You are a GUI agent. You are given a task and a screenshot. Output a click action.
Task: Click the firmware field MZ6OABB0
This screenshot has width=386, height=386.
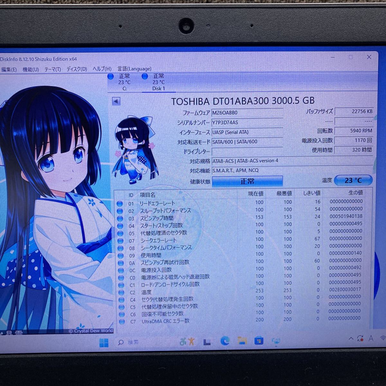pos(247,113)
